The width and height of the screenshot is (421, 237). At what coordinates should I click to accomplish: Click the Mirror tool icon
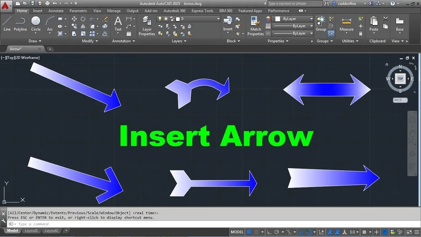(83, 26)
